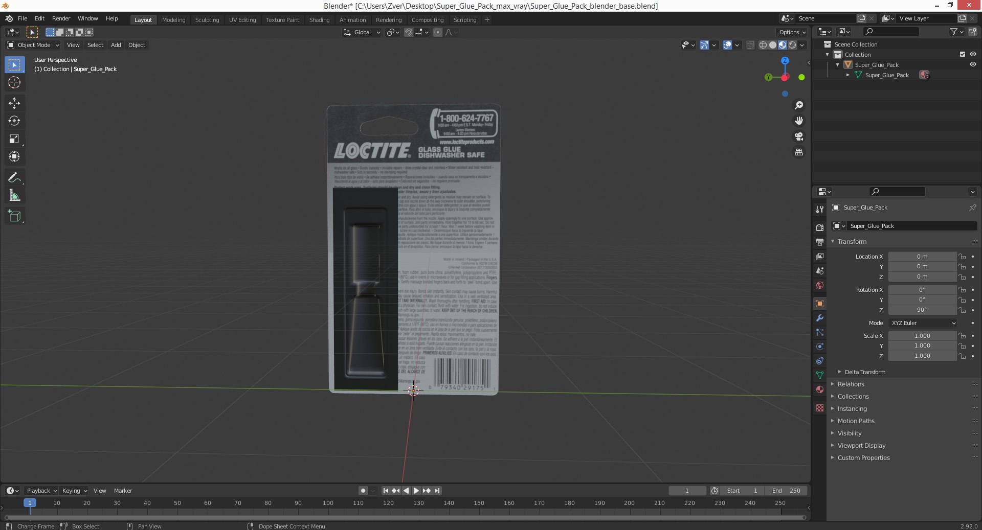Image resolution: width=982 pixels, height=530 pixels.
Task: Click the viewport zoom magnifier icon
Action: [798, 105]
